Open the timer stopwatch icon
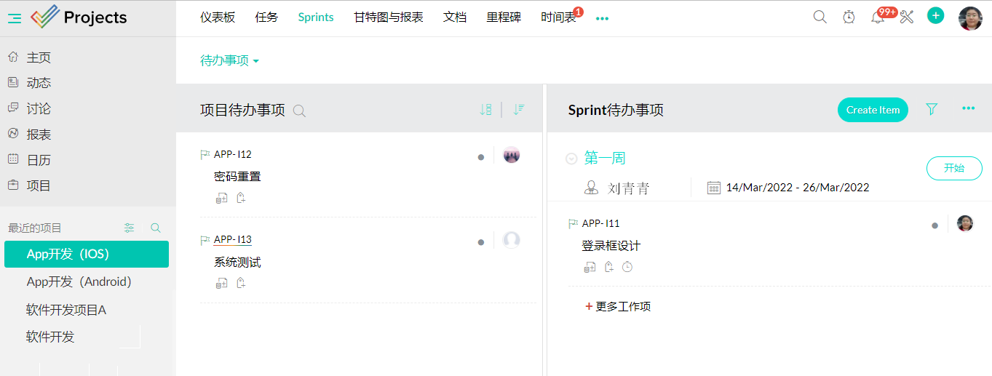This screenshot has width=992, height=376. pos(849,17)
